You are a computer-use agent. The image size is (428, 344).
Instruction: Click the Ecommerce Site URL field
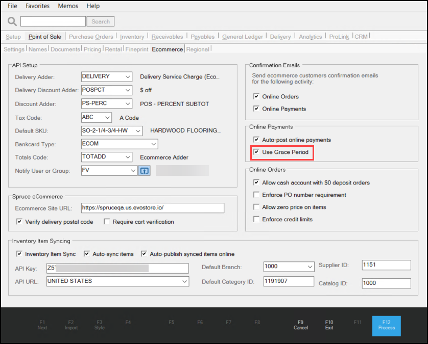(153, 208)
